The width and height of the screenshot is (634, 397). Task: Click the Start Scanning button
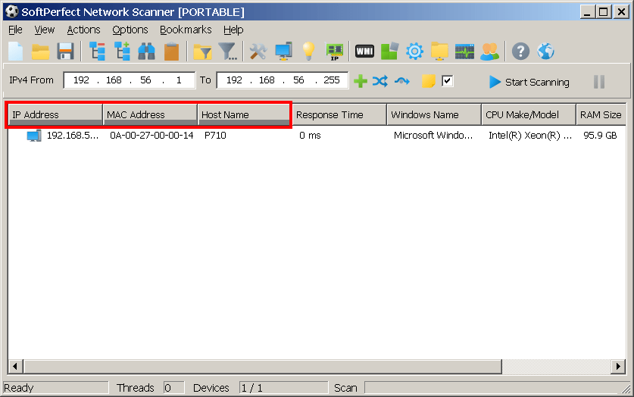pos(529,82)
